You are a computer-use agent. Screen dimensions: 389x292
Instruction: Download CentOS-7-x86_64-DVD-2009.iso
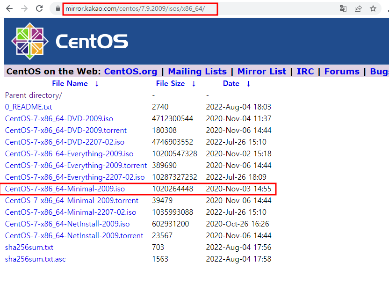[x=59, y=119]
